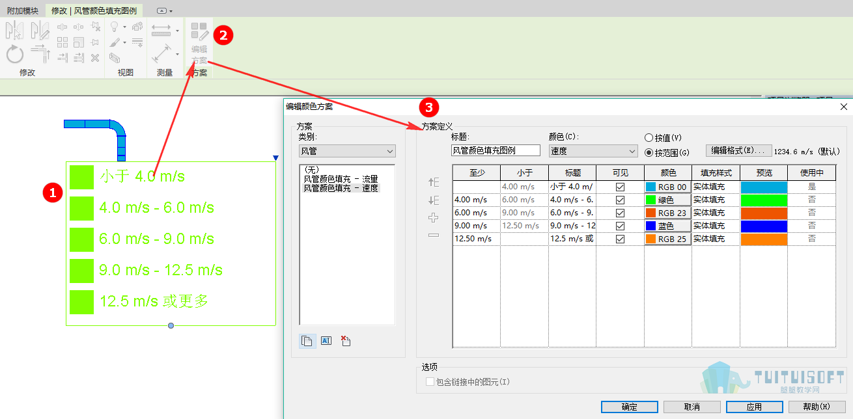Select (无) in scheme list

click(311, 170)
